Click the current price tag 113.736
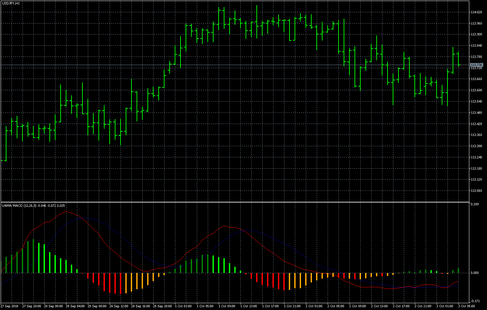 click(x=476, y=65)
